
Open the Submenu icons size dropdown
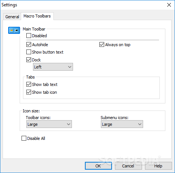pos(122,124)
